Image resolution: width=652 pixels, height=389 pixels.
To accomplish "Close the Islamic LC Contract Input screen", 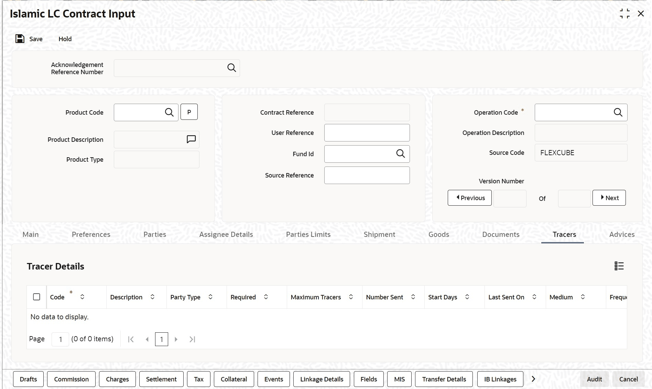I will coord(641,14).
